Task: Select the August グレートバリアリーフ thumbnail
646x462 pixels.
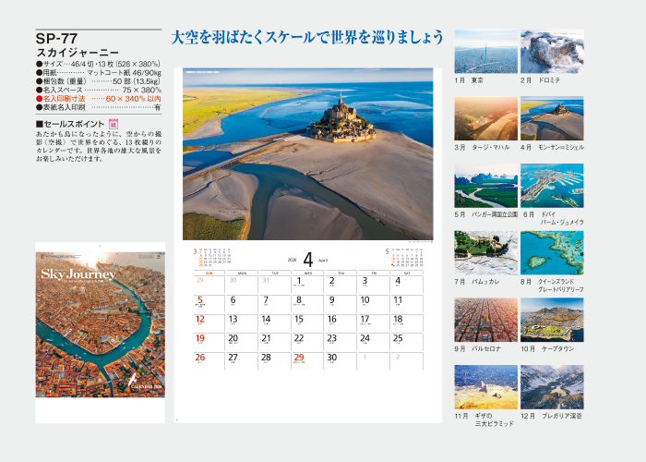Action: coord(551,252)
